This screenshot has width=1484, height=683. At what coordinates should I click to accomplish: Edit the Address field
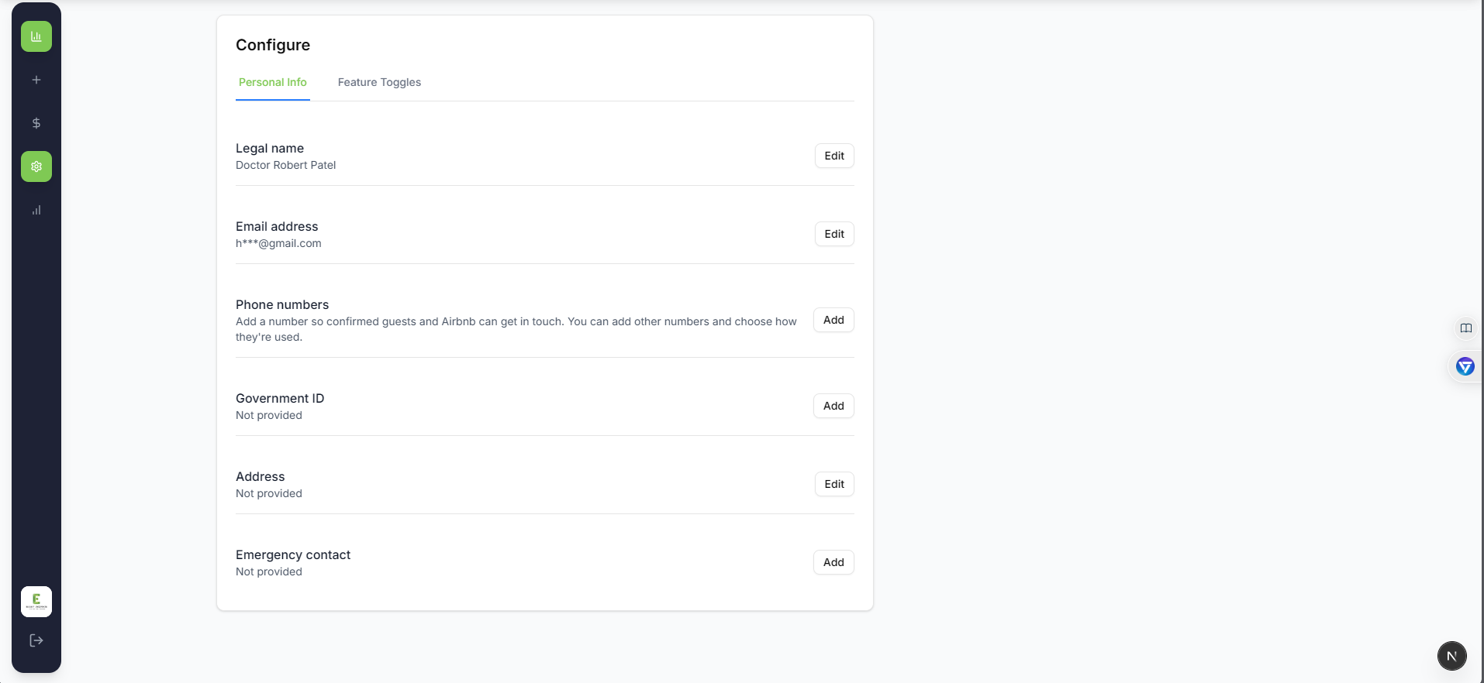(x=834, y=484)
